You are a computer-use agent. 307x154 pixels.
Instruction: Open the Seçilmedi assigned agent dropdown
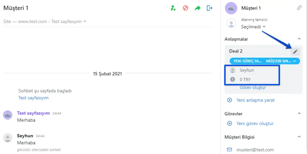pos(253,27)
